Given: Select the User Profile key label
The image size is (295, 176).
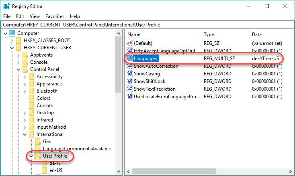Looking at the screenshot, I should tap(55, 156).
